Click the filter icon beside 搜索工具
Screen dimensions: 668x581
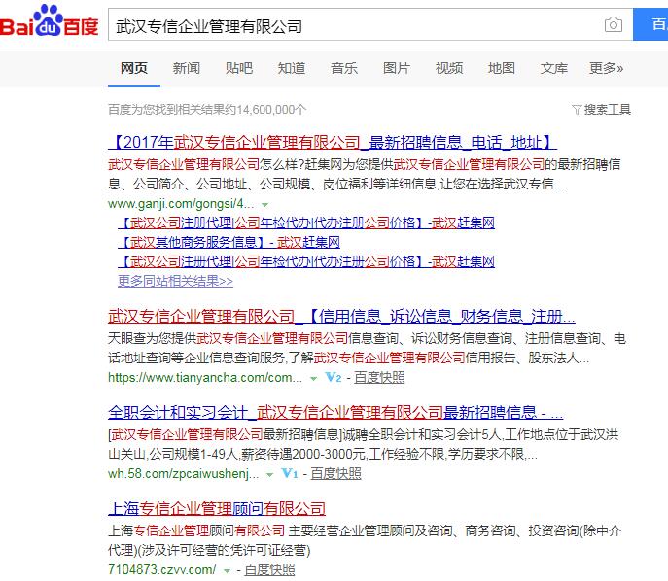click(577, 110)
